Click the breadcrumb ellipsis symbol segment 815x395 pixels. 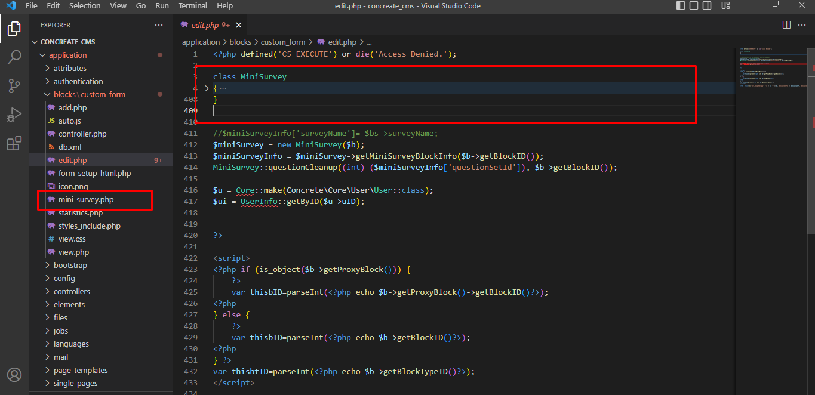tap(369, 42)
